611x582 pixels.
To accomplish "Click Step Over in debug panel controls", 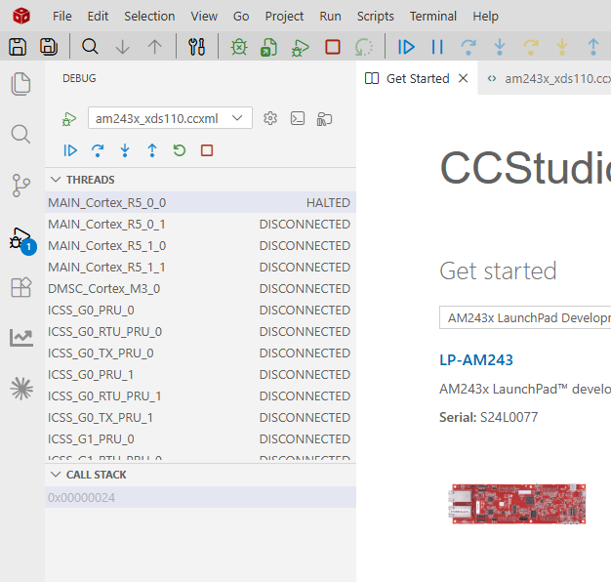I will pyautogui.click(x=98, y=150).
